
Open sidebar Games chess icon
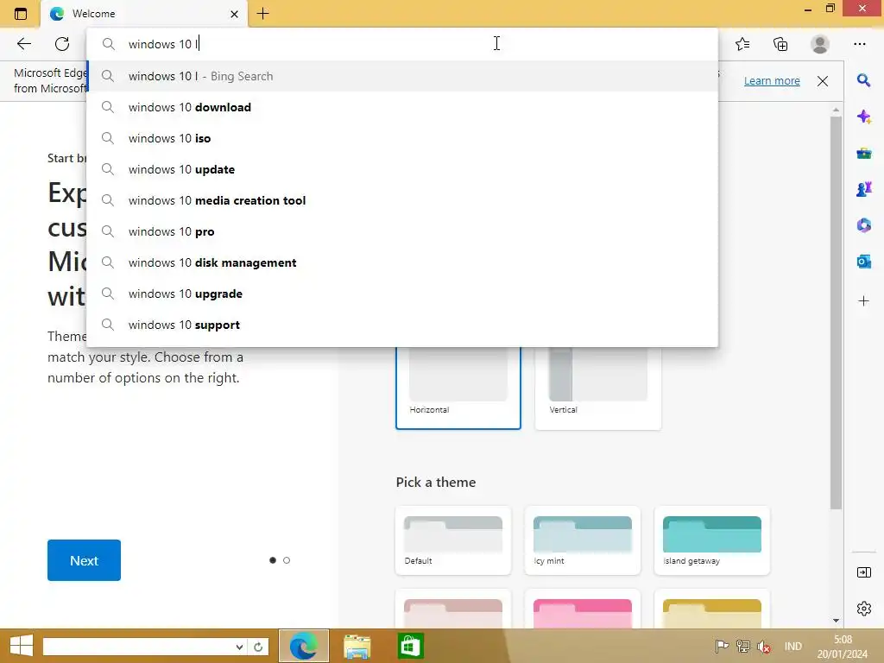click(863, 189)
